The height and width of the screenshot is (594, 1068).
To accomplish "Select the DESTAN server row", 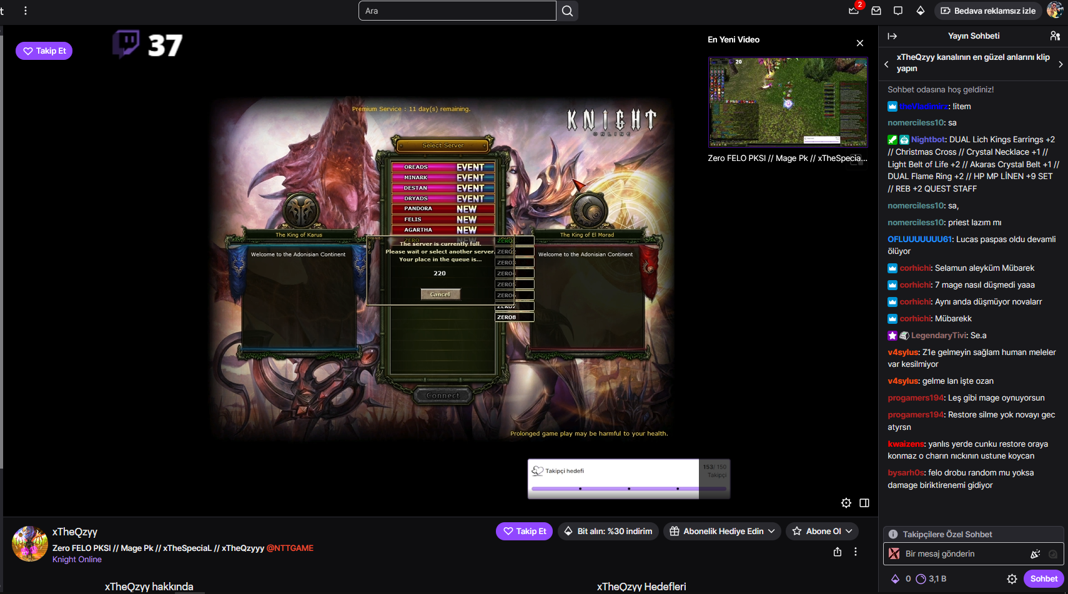I will [443, 188].
